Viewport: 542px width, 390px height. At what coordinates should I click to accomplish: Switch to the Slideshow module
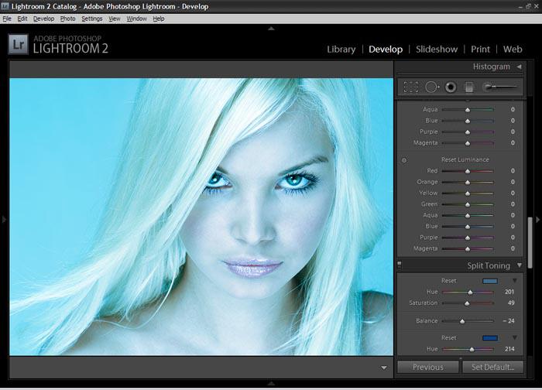pyautogui.click(x=437, y=50)
